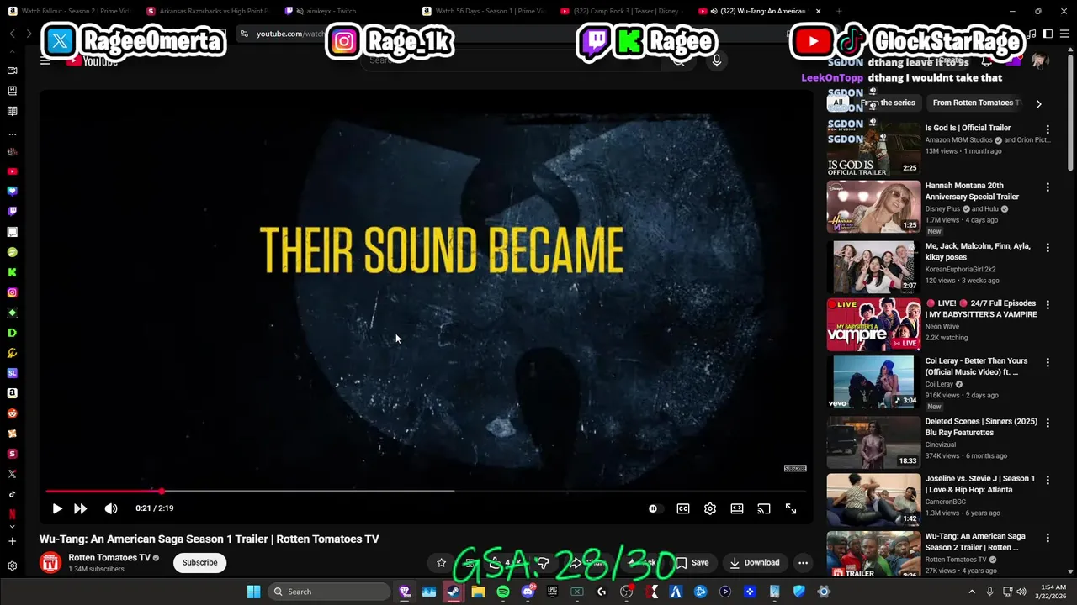Open File Explorer from the taskbar
This screenshot has height=605, width=1077.
pos(478,592)
